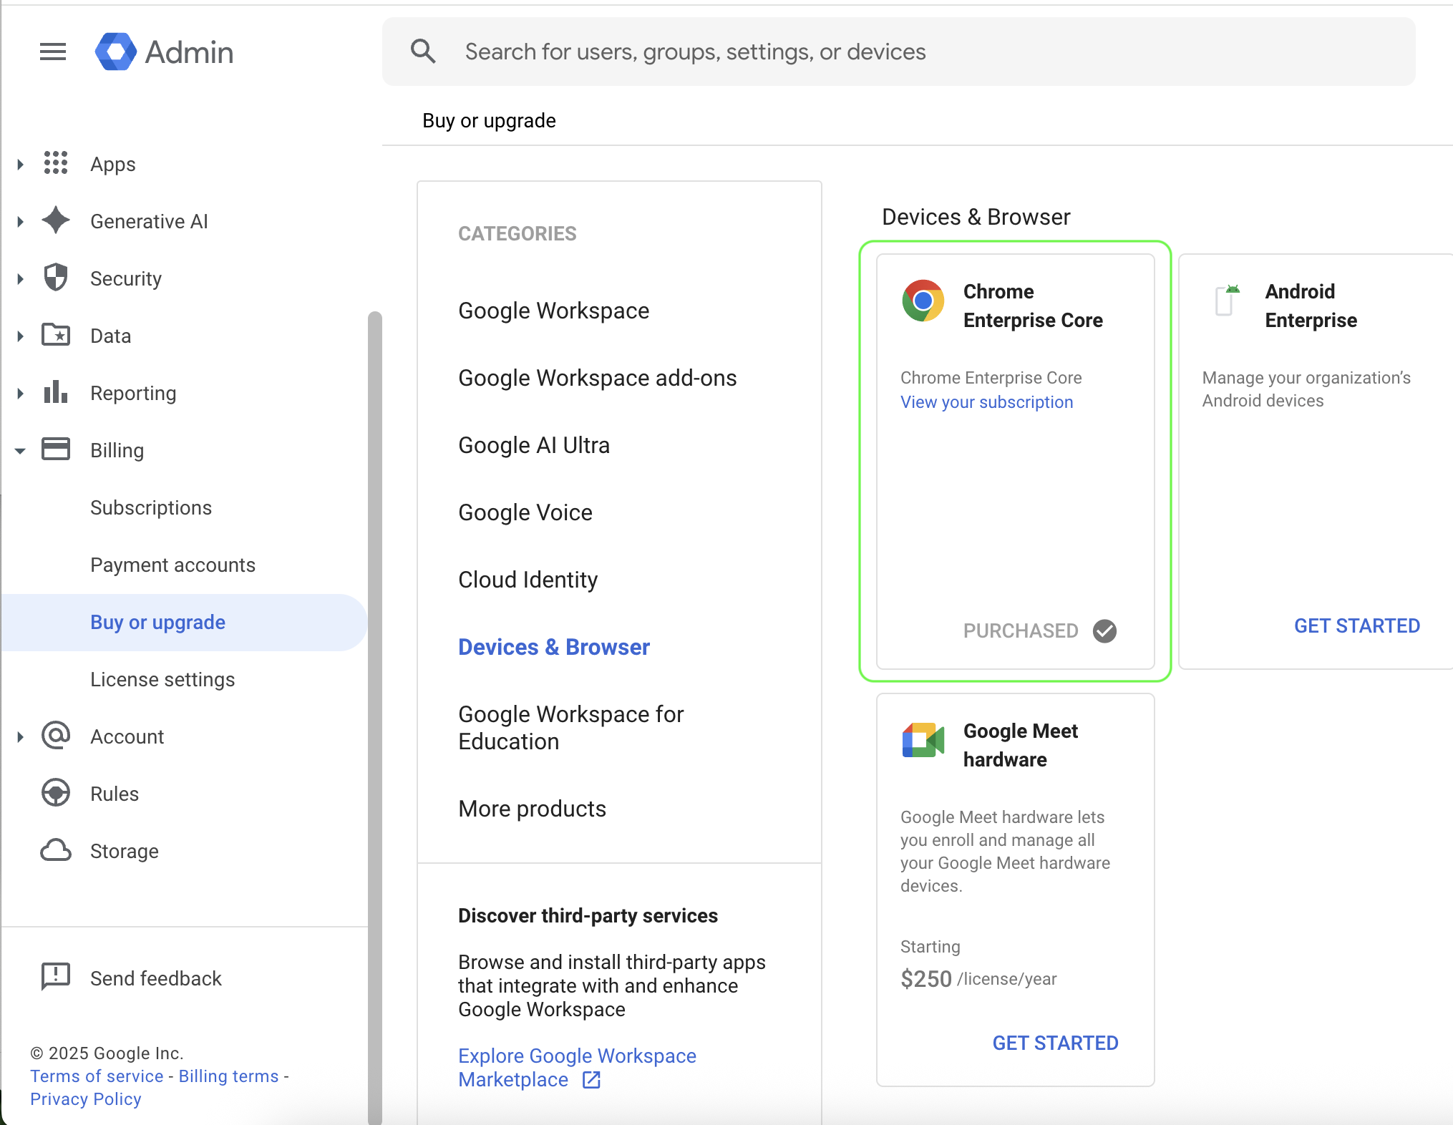Expand the Security section arrow
Screen dimensions: 1453x1125
20,279
